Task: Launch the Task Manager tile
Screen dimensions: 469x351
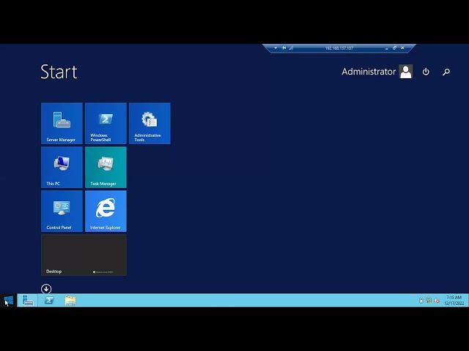Action: point(106,167)
